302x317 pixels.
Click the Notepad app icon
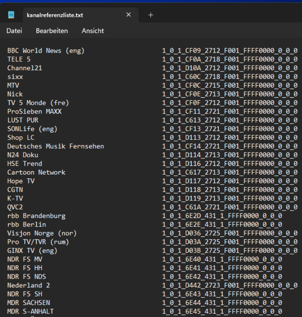[11, 15]
